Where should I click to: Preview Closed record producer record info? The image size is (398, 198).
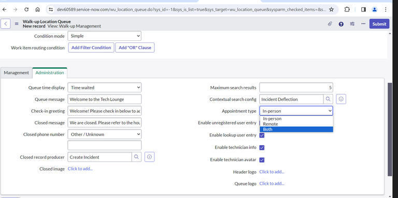click(149, 157)
